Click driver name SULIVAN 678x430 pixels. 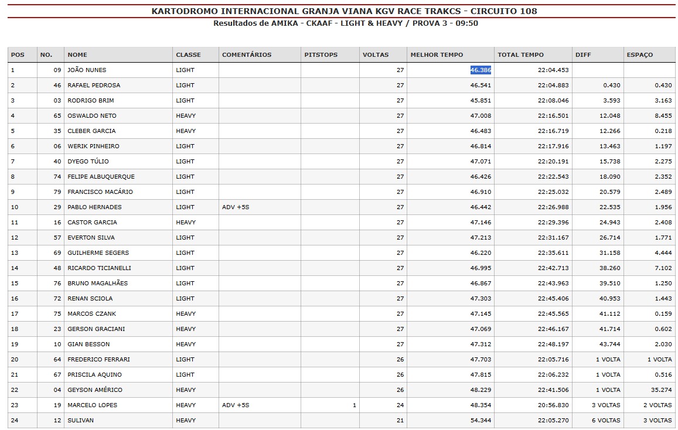[80, 421]
